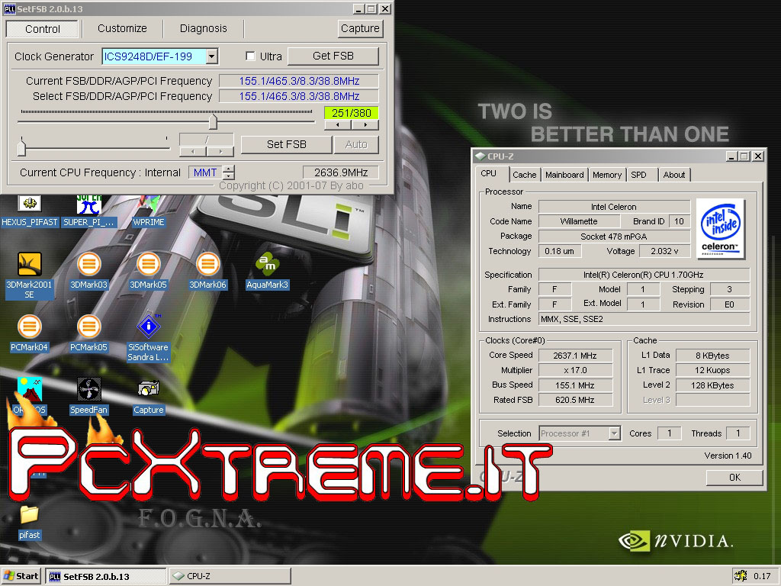
Task: Click the Voltage 2.032 v value
Action: click(664, 251)
